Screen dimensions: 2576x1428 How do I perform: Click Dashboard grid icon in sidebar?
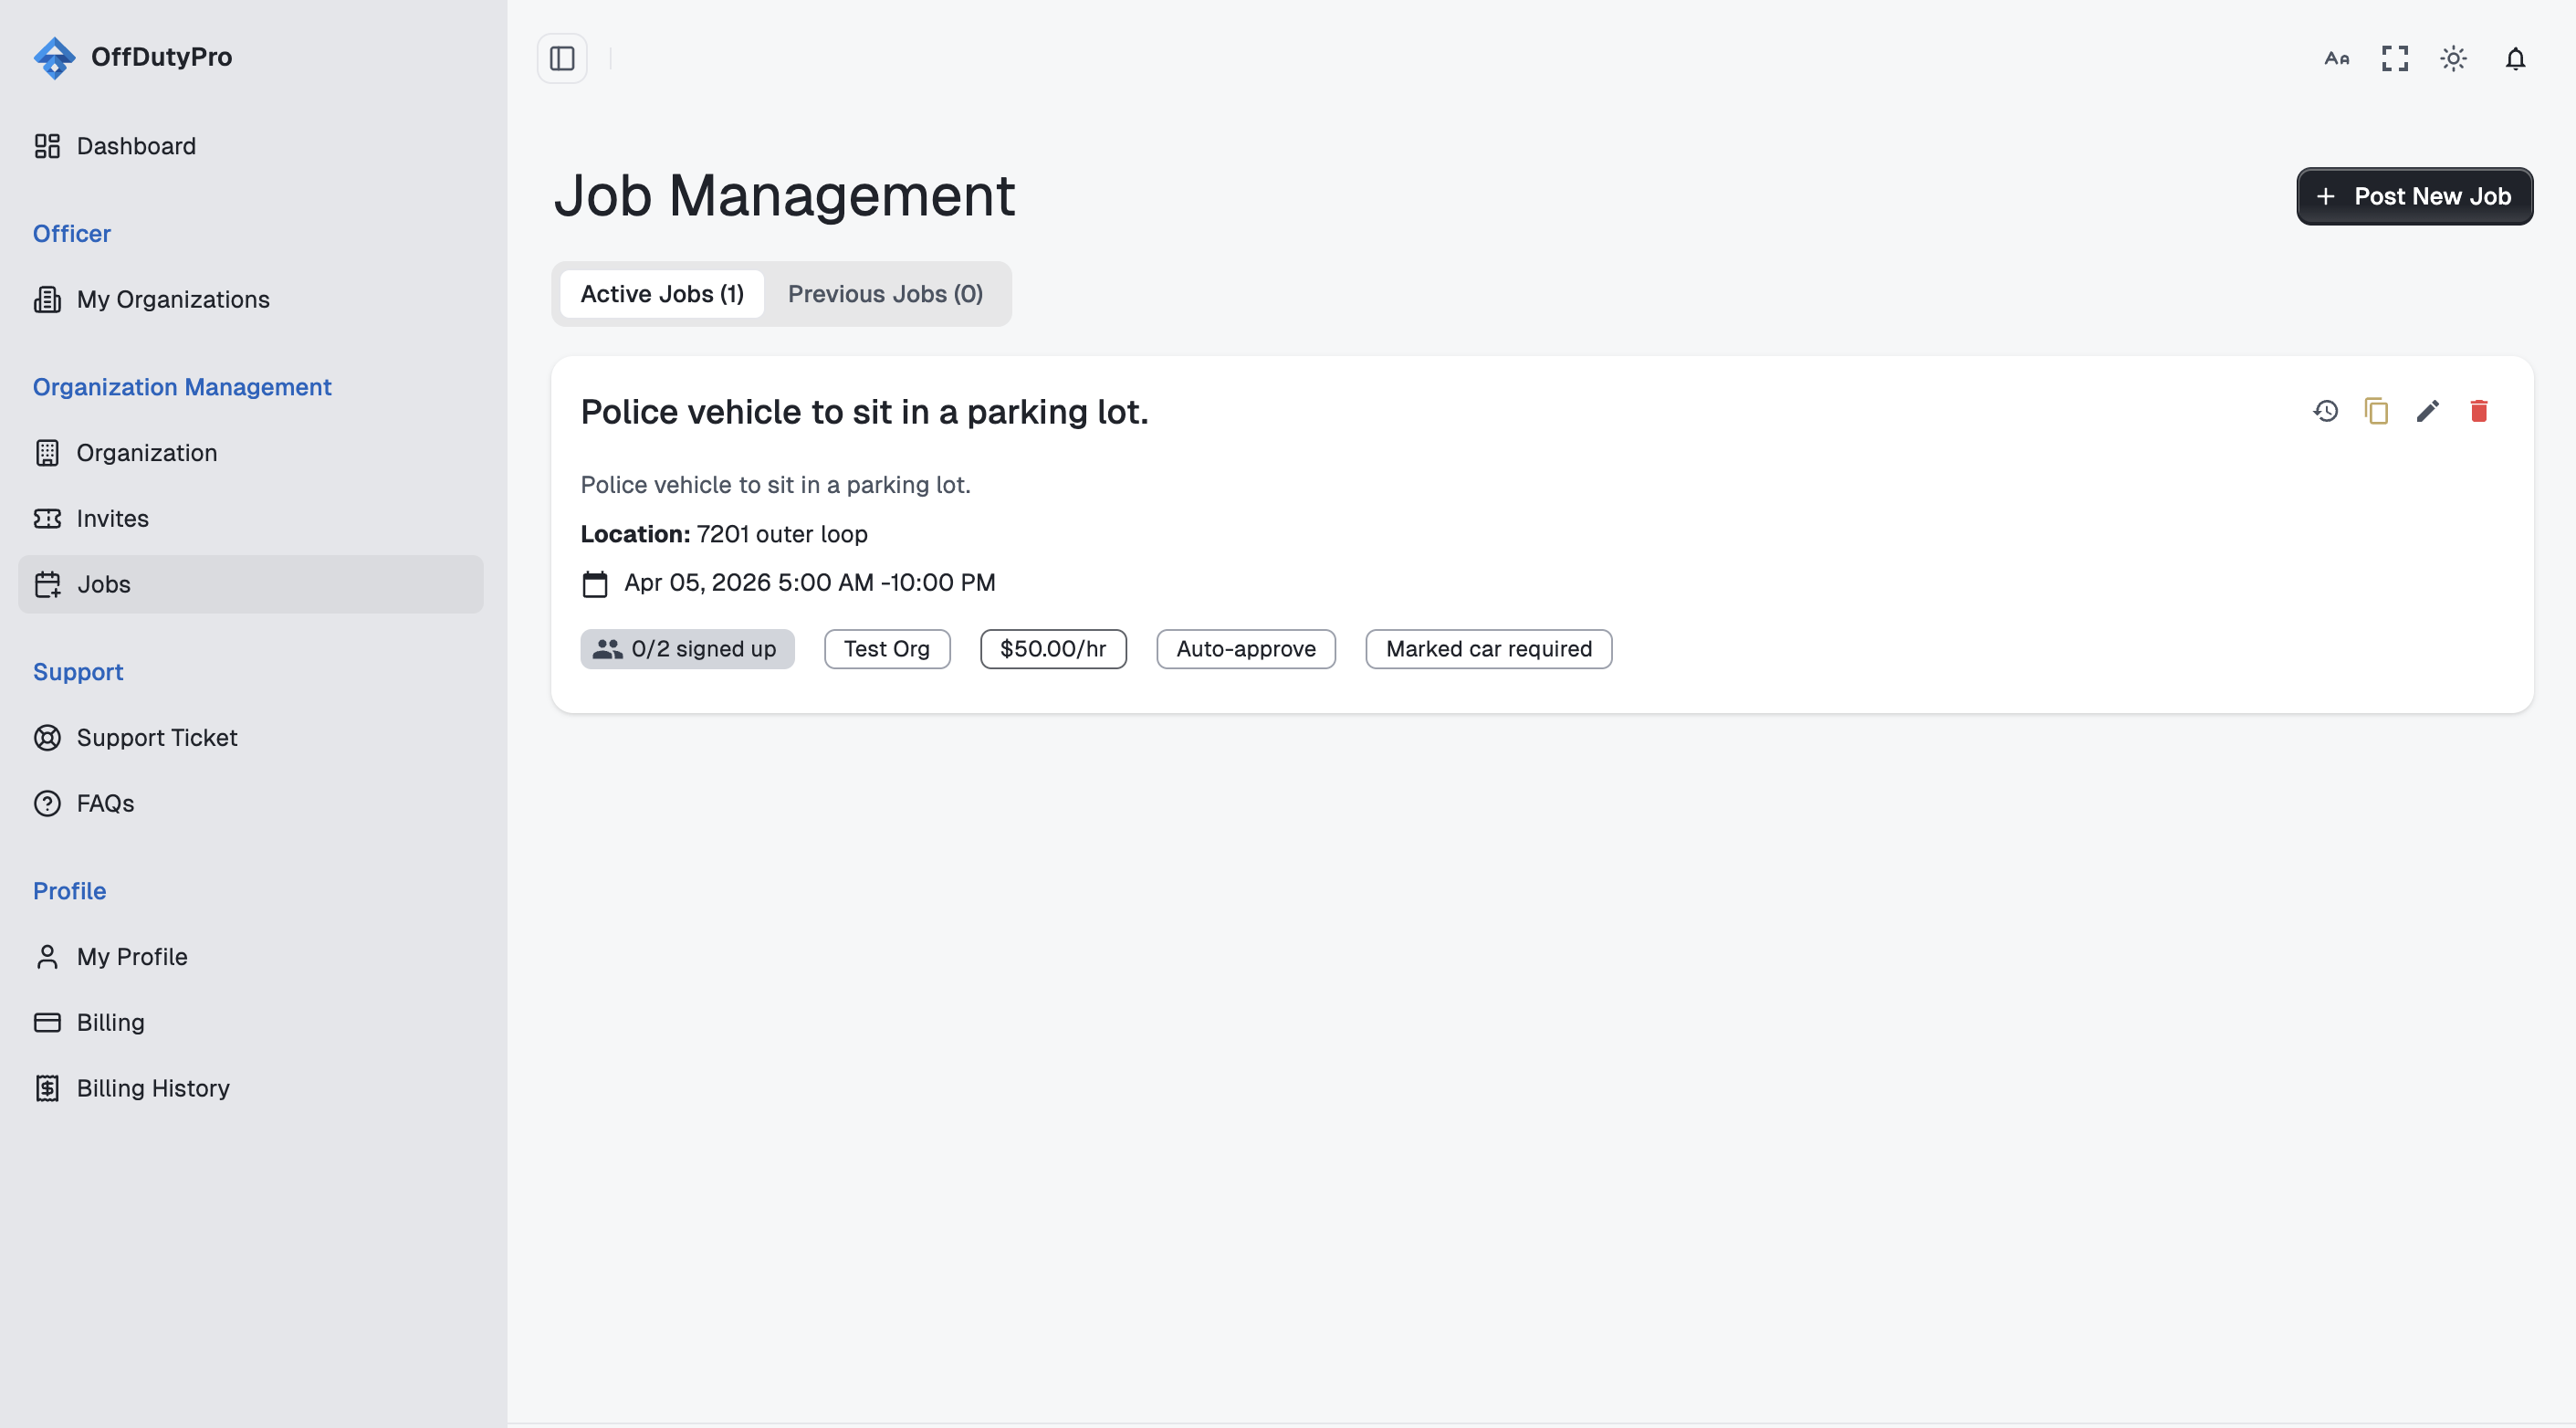tap(47, 146)
